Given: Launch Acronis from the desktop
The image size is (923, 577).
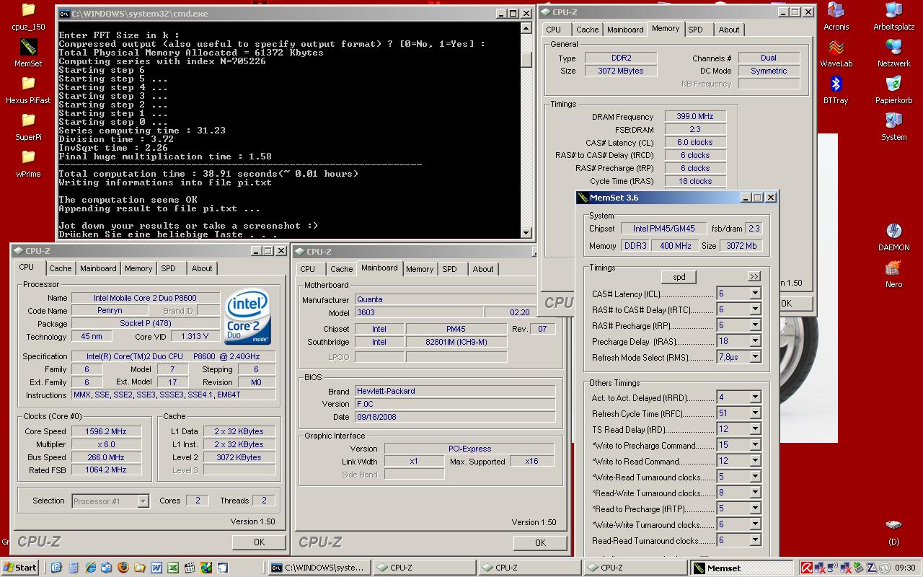Looking at the screenshot, I should click(x=836, y=17).
